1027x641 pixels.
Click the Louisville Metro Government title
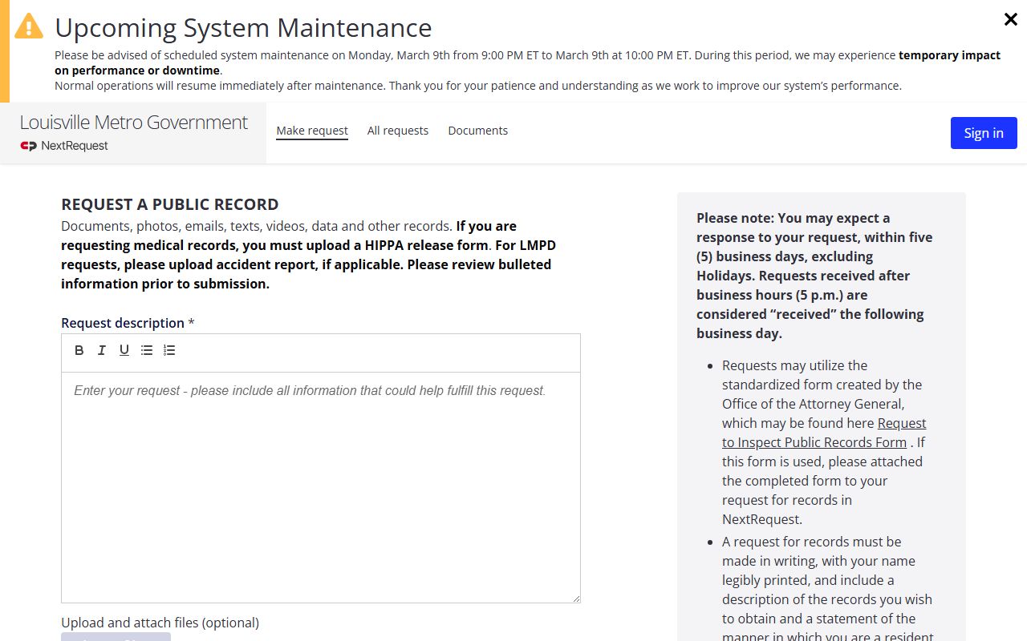[x=134, y=123]
